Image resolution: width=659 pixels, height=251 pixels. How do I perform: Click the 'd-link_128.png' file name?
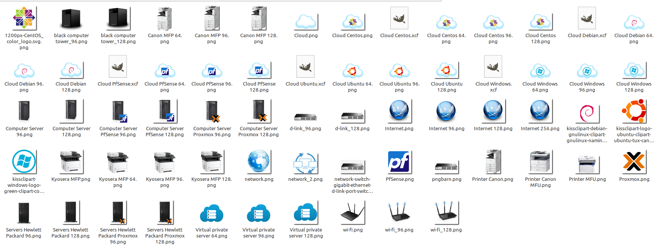coord(352,129)
